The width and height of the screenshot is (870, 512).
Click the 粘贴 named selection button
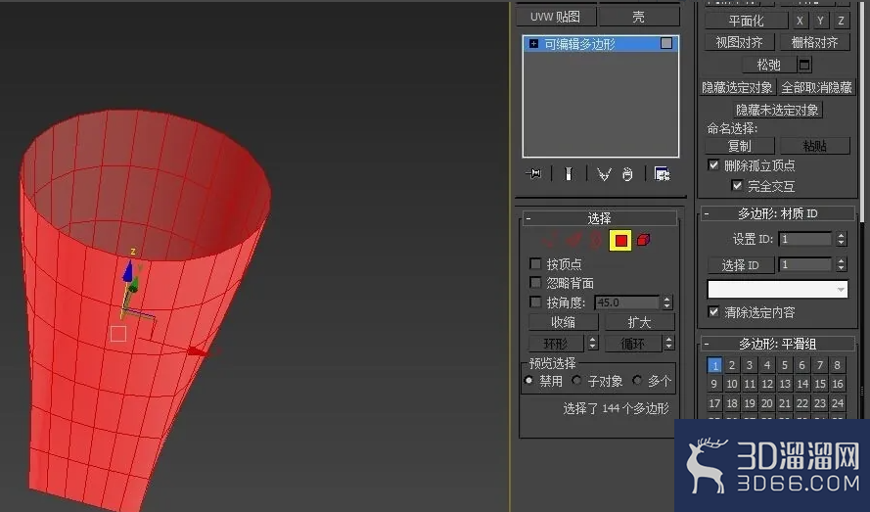coord(815,146)
